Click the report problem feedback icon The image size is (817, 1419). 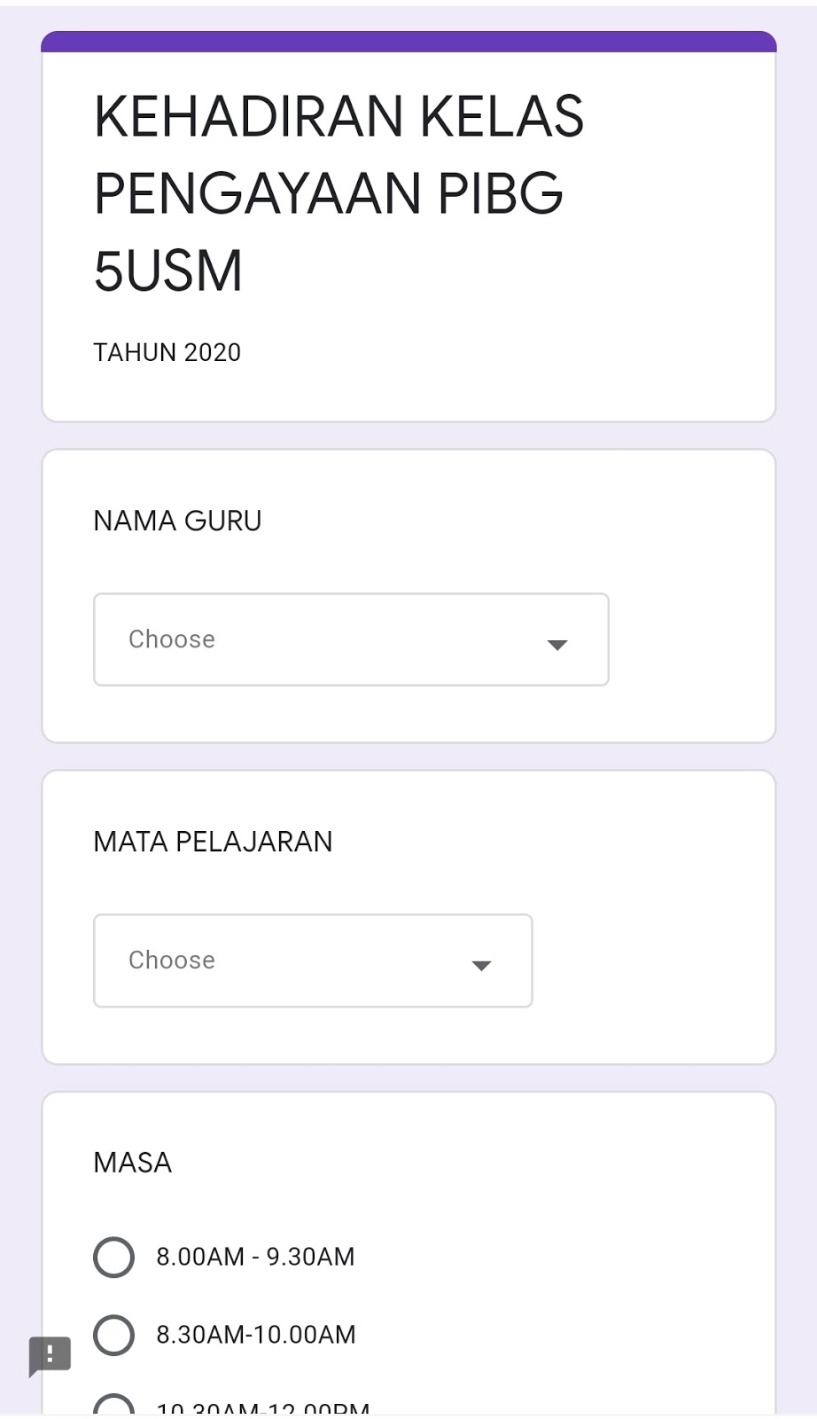[x=50, y=1356]
